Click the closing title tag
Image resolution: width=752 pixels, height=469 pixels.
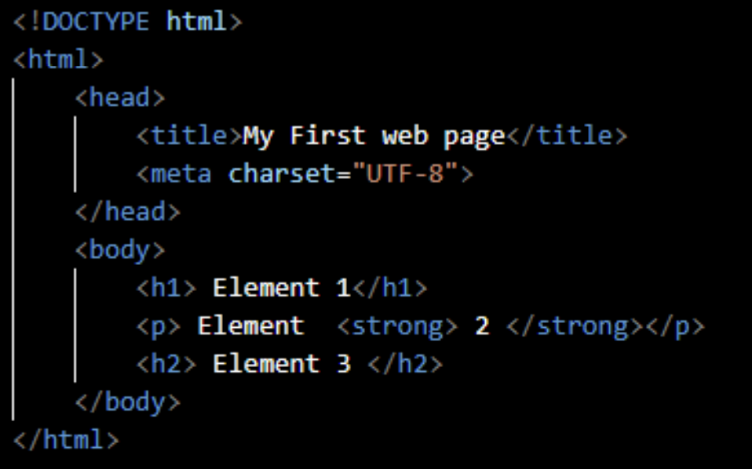[x=568, y=136]
